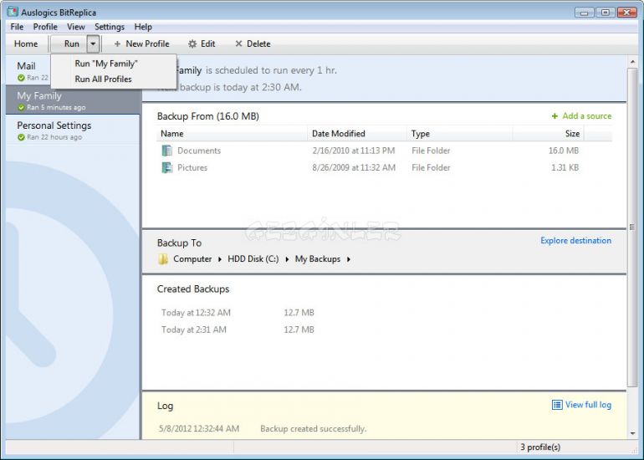644x460 pixels.
Task: Click the Computer path segment
Action: [192, 259]
